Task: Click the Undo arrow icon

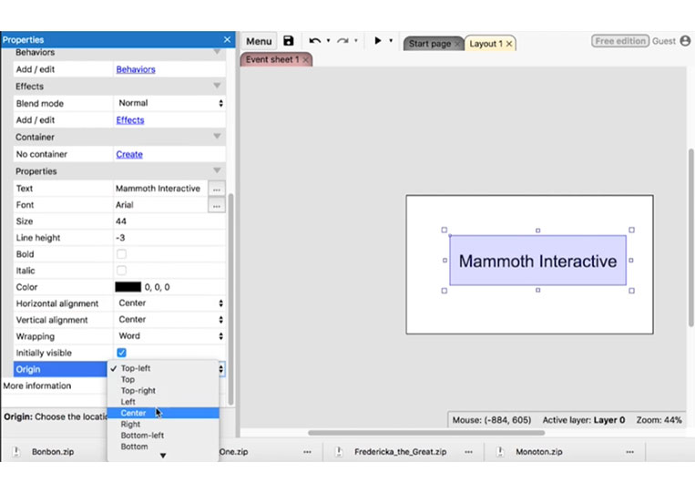Action: point(314,41)
